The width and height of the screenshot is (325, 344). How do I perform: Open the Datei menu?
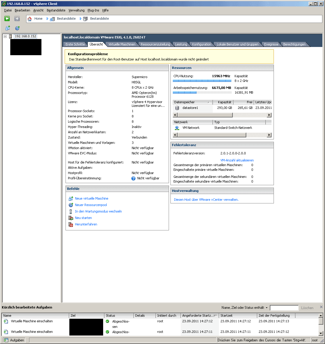pos(8,10)
